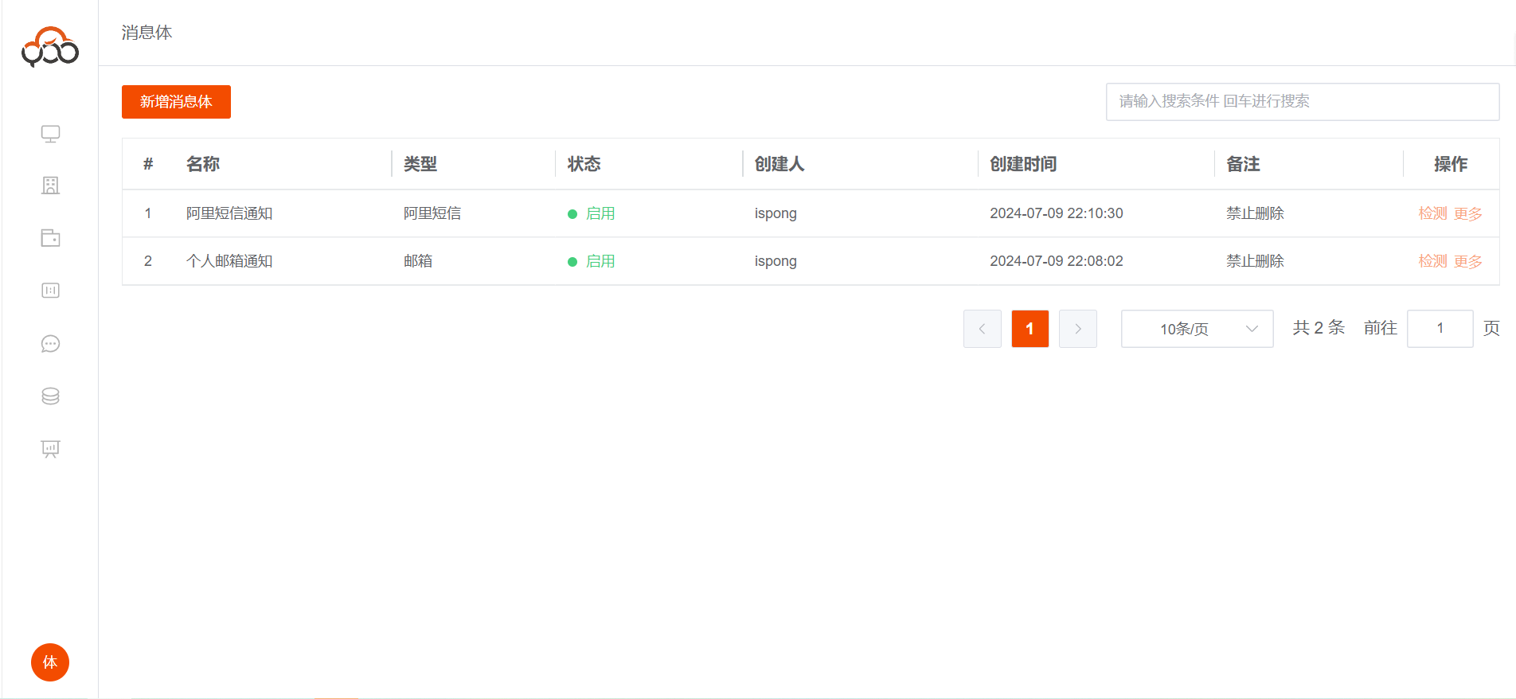This screenshot has height=699, width=1516.
Task: Click 检测 for 个人邮箱通知
Action: tap(1432, 261)
